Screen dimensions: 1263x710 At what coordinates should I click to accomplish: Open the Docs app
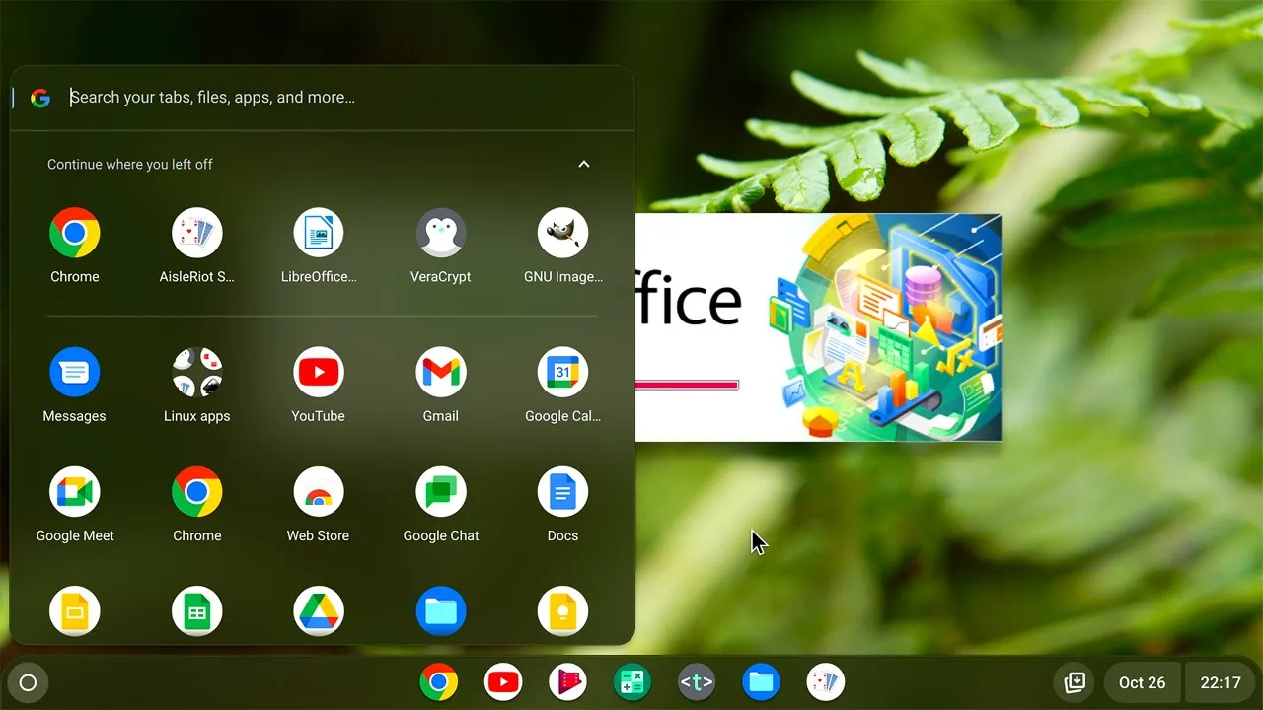coord(562,492)
